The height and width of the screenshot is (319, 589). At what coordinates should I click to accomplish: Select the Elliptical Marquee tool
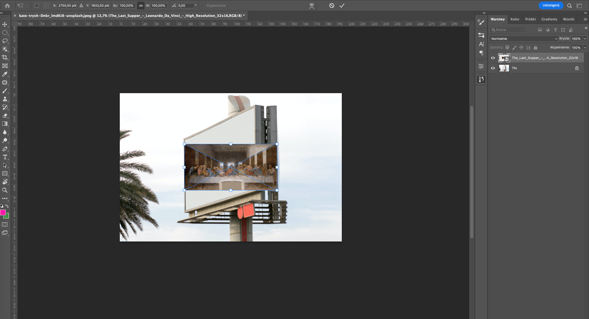[x=5, y=33]
